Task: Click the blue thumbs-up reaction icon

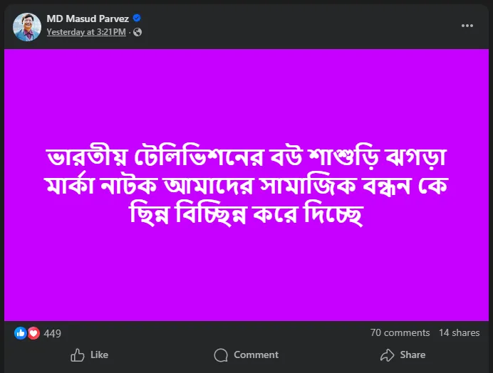Action: coord(21,332)
